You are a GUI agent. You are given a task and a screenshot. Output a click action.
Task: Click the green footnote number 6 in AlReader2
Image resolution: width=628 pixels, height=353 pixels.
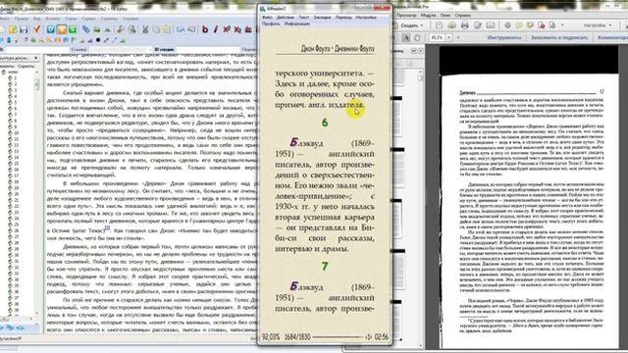tap(325, 123)
